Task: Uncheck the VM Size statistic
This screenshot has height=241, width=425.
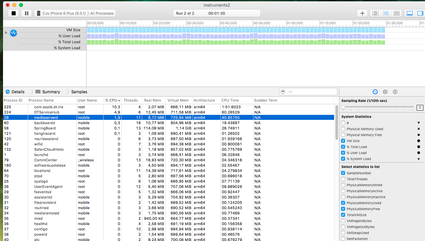Action: point(343,141)
